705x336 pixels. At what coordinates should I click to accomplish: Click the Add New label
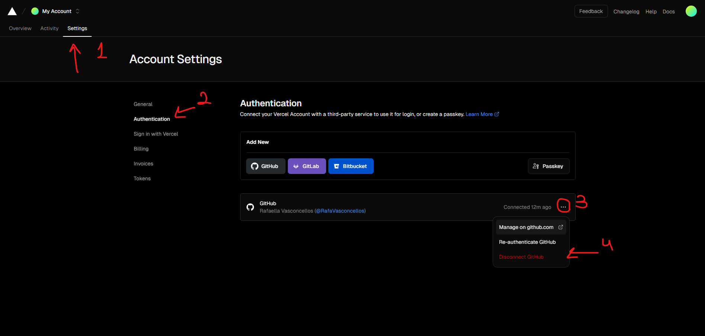click(257, 142)
